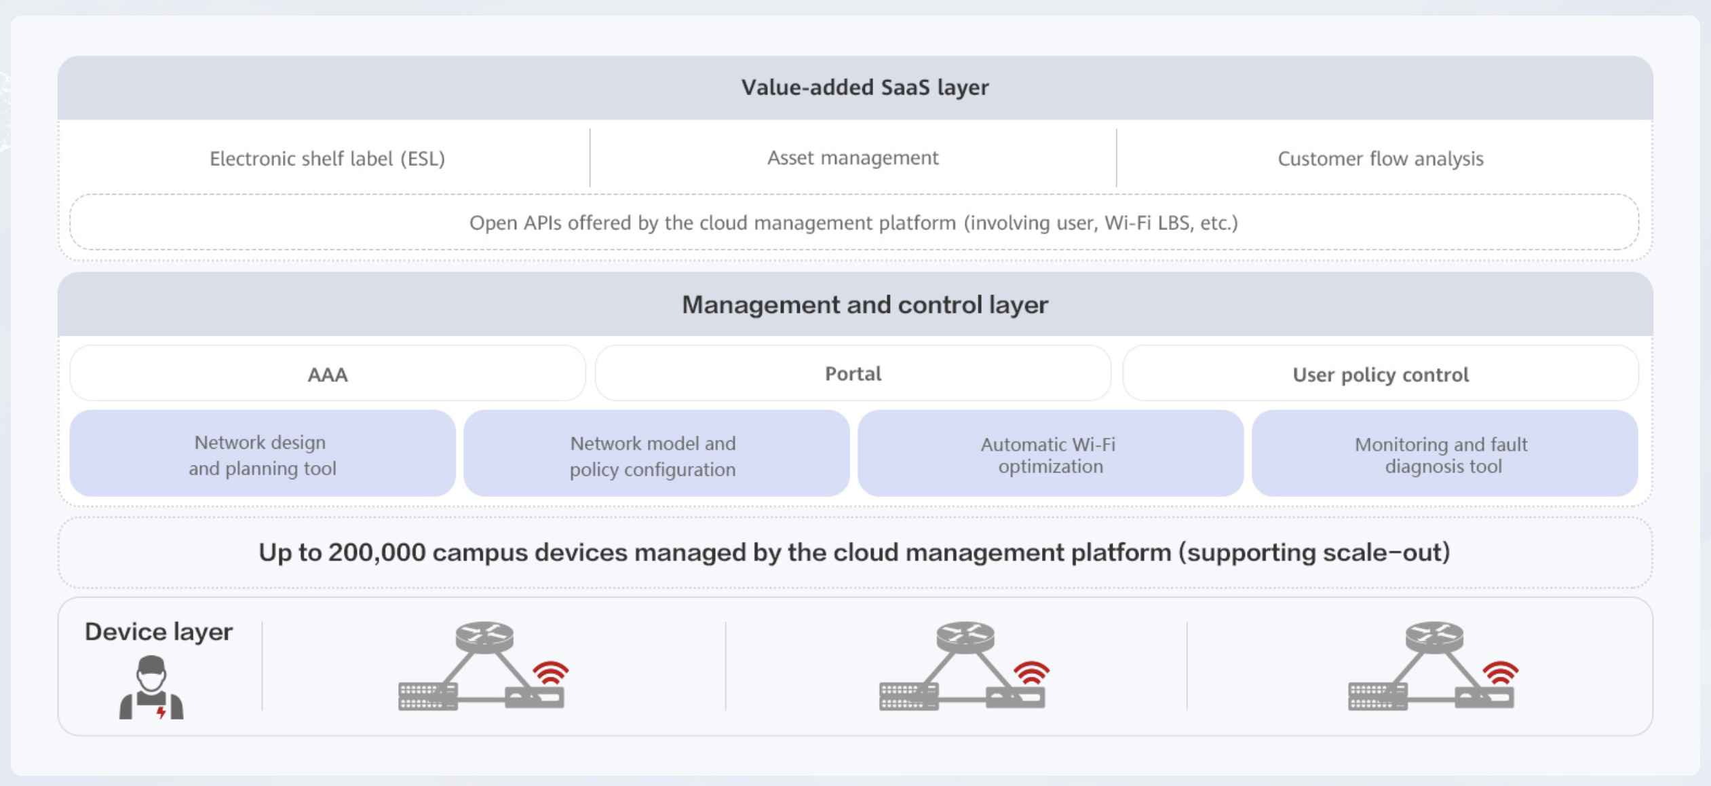Viewport: 1711px width, 786px height.
Task: Click the User policy control box
Action: [x=1380, y=374]
